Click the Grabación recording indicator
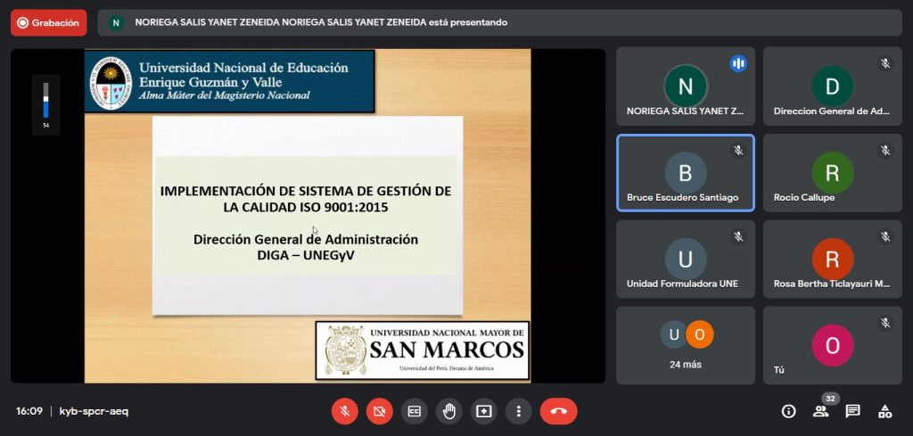The image size is (913, 436). (x=49, y=22)
